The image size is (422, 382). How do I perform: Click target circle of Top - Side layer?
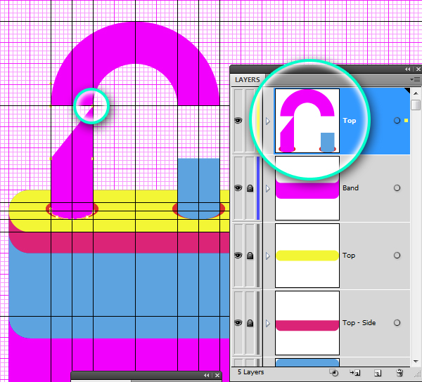[397, 323]
